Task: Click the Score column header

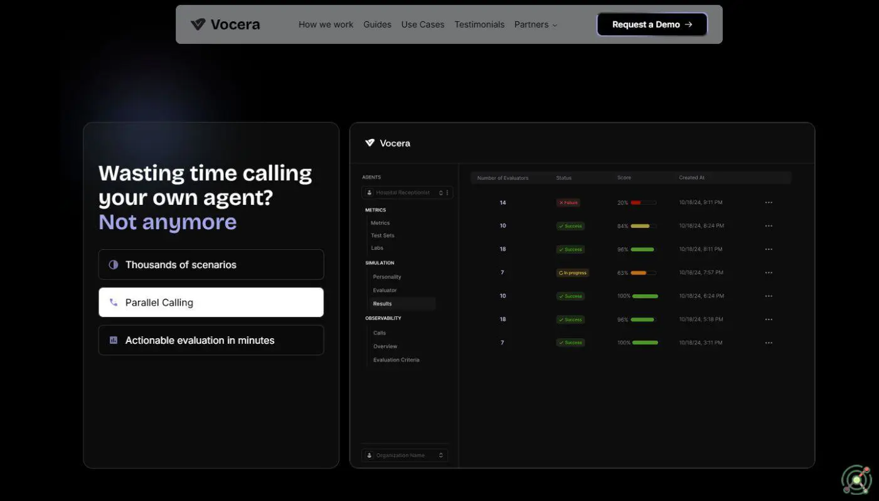Action: (624, 178)
